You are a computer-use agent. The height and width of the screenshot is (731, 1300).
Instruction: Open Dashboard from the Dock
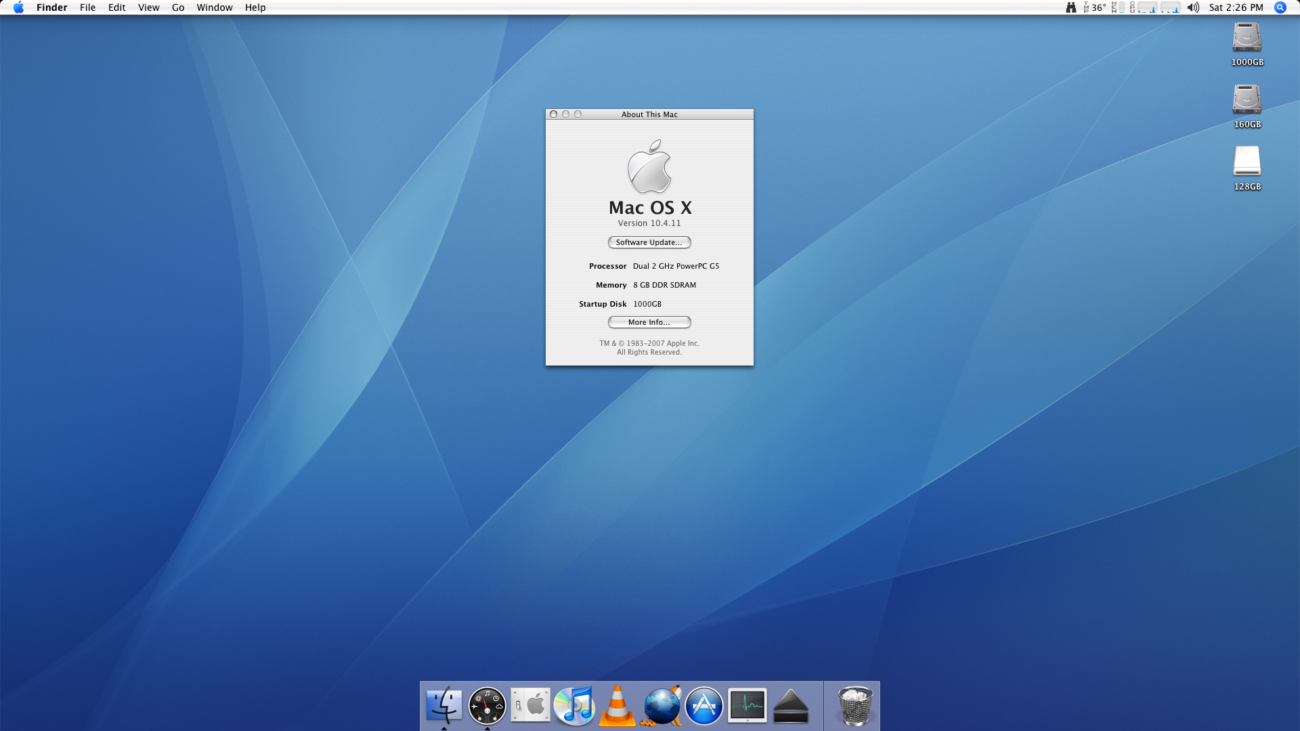(487, 705)
